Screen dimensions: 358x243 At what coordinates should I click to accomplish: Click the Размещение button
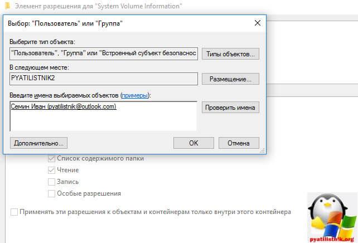230,79
